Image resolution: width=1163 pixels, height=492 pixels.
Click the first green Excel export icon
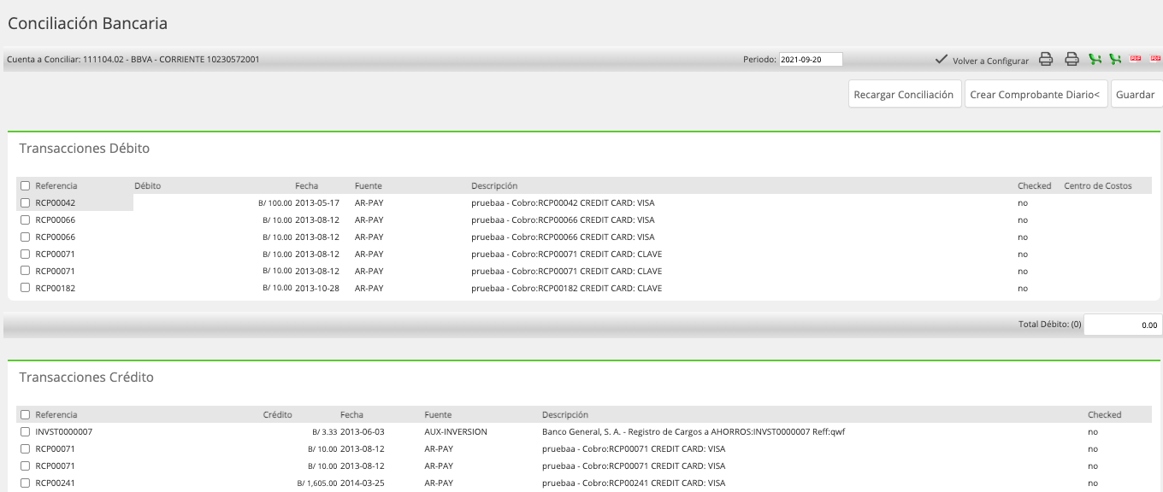[1095, 59]
